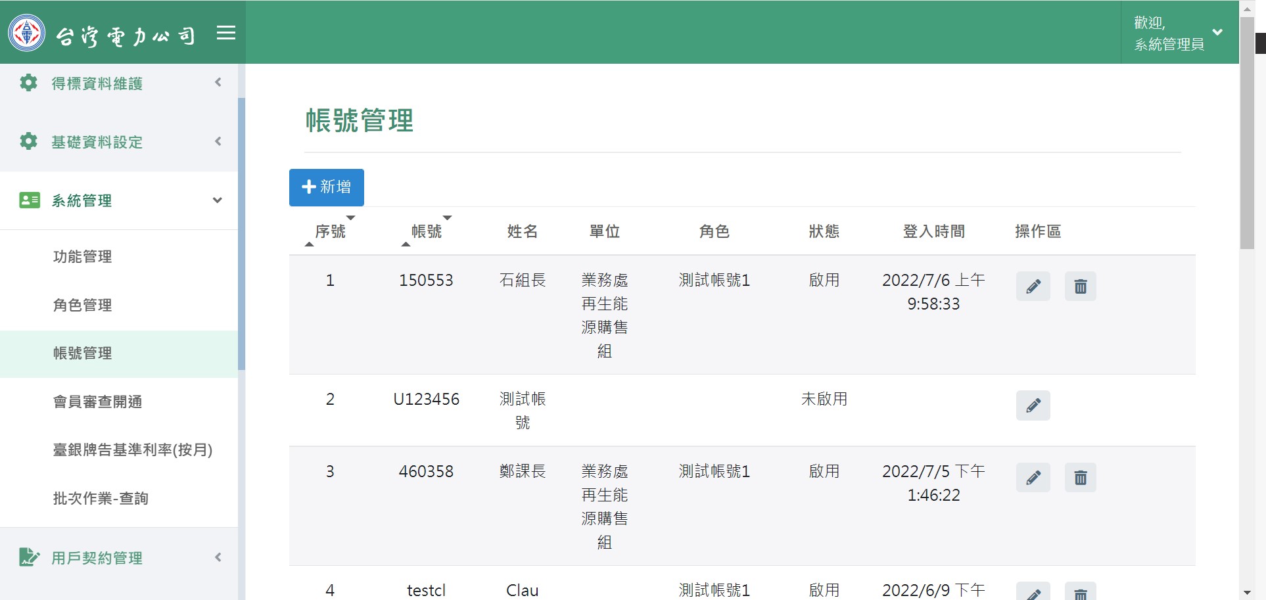1266x600 pixels.
Task: Click gear icon beside 基礎資料設定
Action: pyautogui.click(x=28, y=141)
